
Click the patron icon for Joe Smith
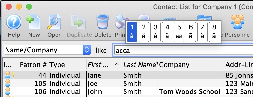coord(8,83)
